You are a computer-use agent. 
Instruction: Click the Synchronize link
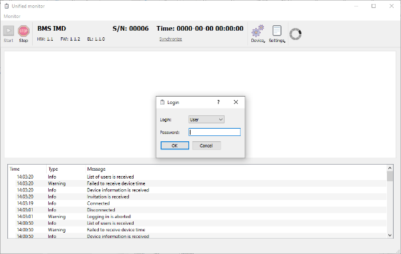tap(170, 39)
